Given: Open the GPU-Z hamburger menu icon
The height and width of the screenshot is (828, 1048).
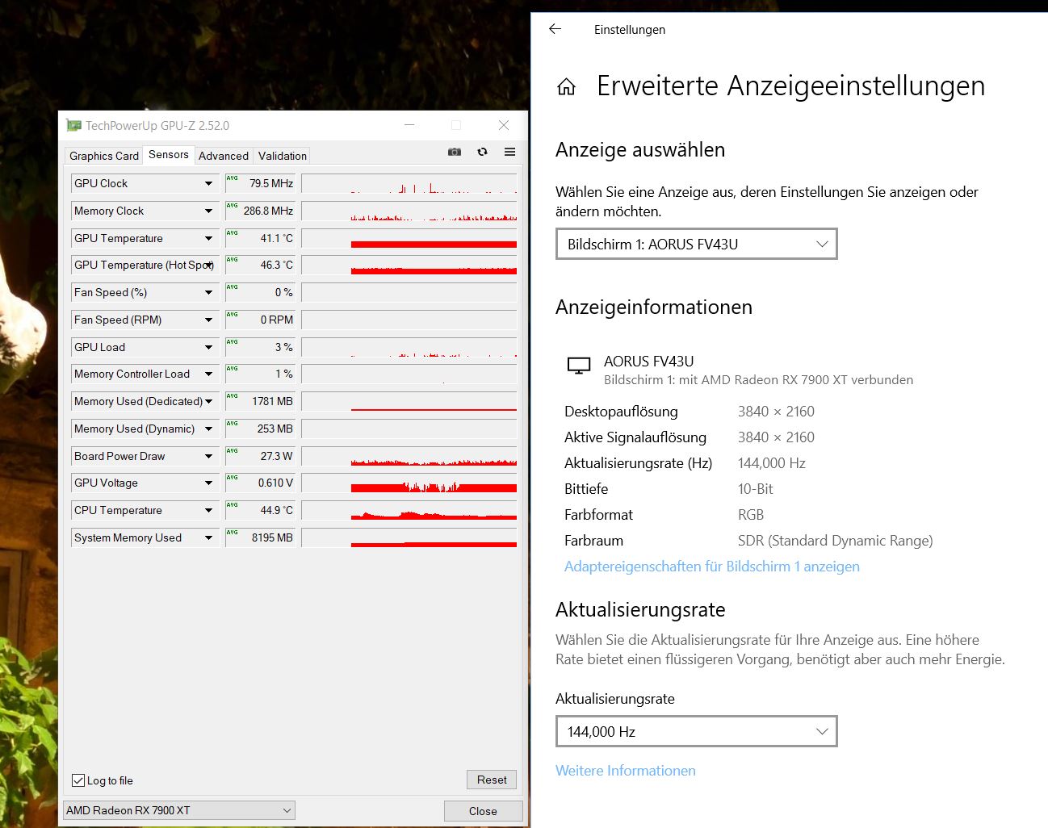Looking at the screenshot, I should pyautogui.click(x=509, y=152).
